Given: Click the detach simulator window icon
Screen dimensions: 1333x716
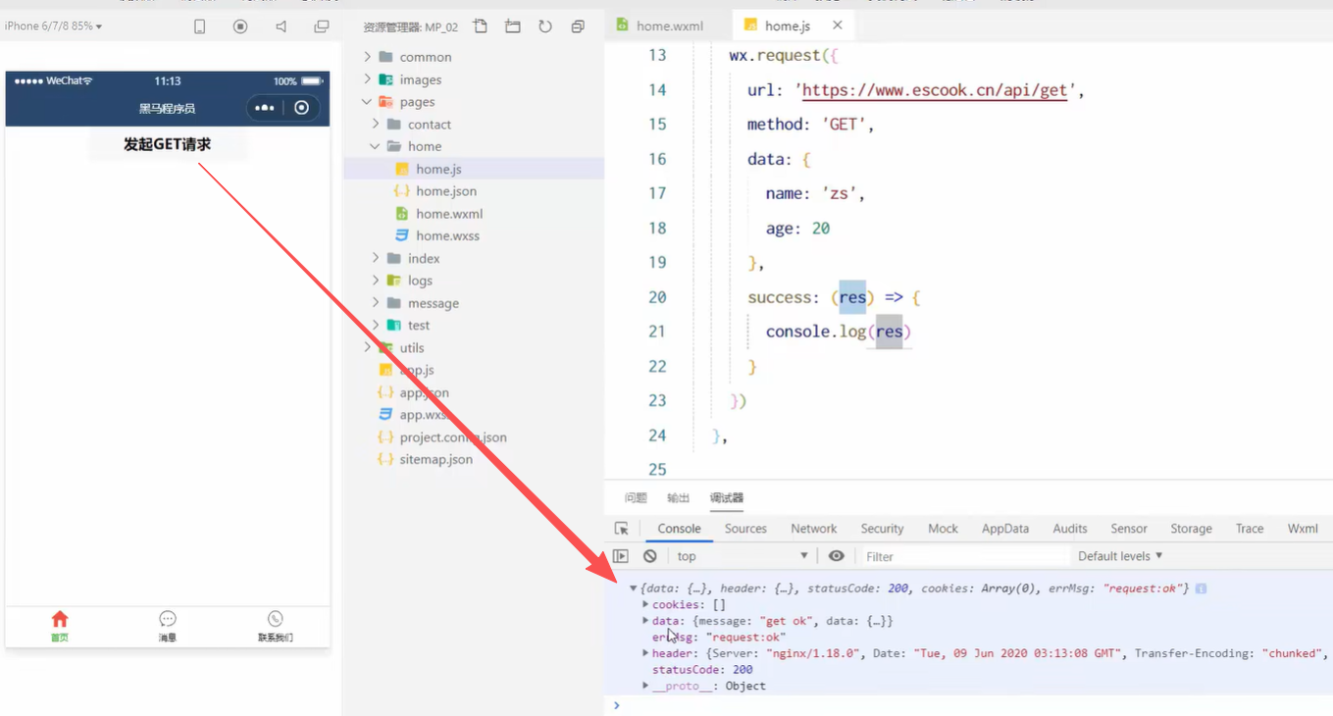Looking at the screenshot, I should tap(322, 26).
